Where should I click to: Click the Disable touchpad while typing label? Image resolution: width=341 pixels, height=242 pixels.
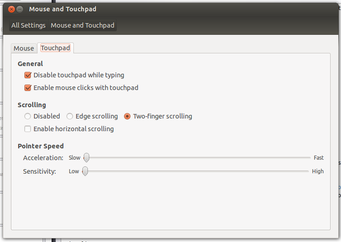point(79,75)
